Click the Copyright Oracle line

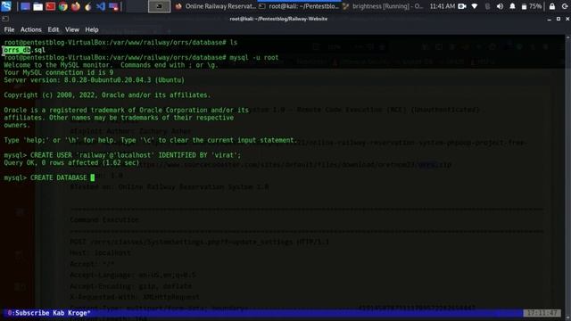click(107, 95)
